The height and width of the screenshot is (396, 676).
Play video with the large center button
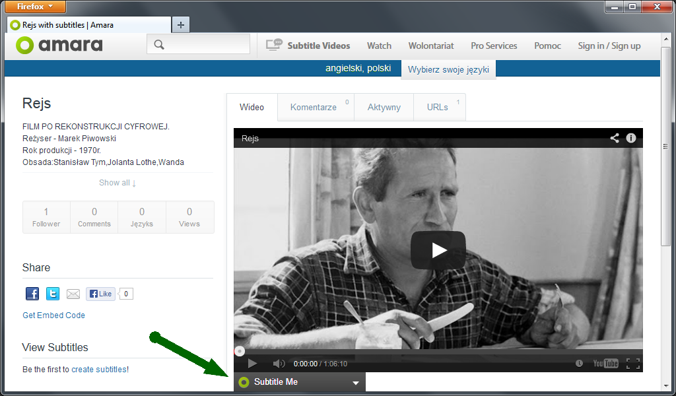pyautogui.click(x=438, y=250)
